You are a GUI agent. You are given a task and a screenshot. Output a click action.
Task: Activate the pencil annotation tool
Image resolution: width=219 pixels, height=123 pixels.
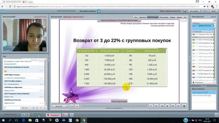(77, 106)
